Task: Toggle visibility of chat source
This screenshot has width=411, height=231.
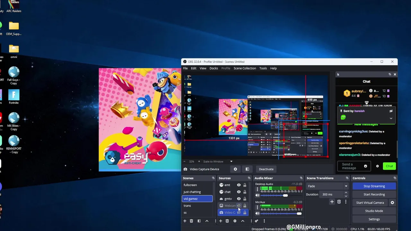Action: pos(239,192)
